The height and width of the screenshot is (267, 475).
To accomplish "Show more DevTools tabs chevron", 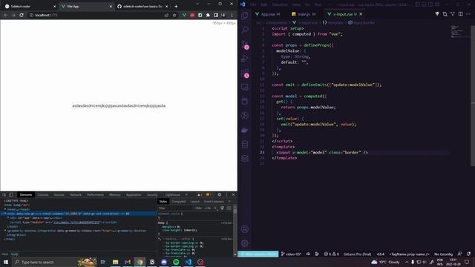I will 186,194.
